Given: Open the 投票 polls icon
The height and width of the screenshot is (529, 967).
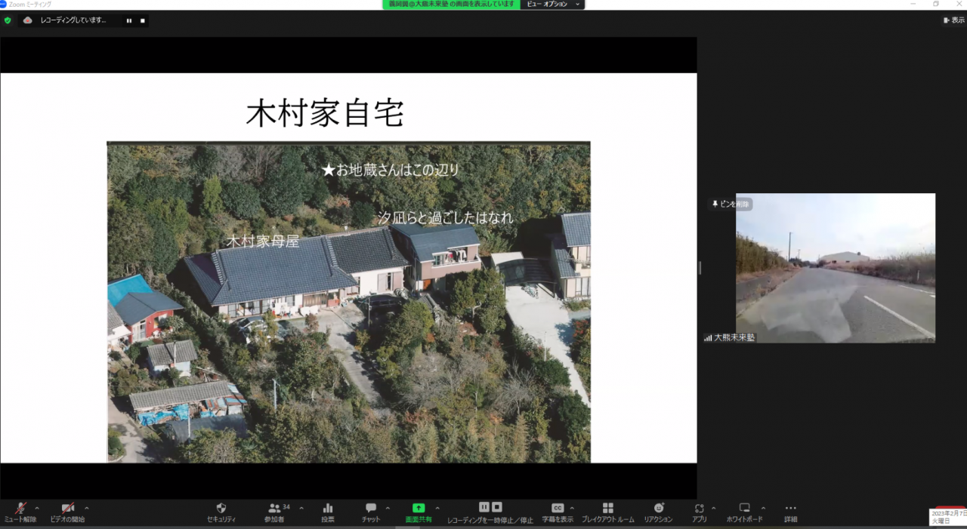Looking at the screenshot, I should [x=328, y=512].
